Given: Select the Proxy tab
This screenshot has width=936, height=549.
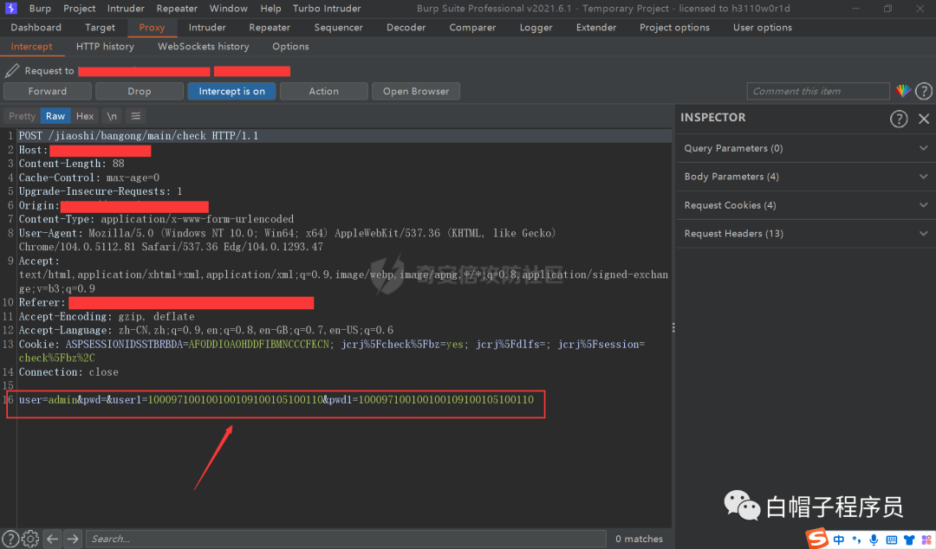Looking at the screenshot, I should tap(152, 28).
